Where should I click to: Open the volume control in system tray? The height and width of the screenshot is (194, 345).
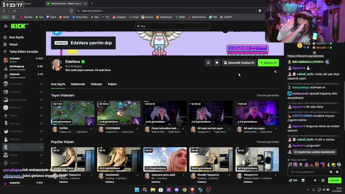pyautogui.click(x=324, y=190)
